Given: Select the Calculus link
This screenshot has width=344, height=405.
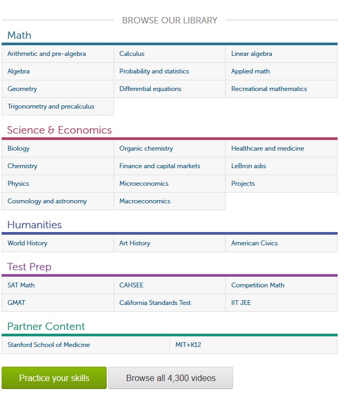Looking at the screenshot, I should (132, 54).
